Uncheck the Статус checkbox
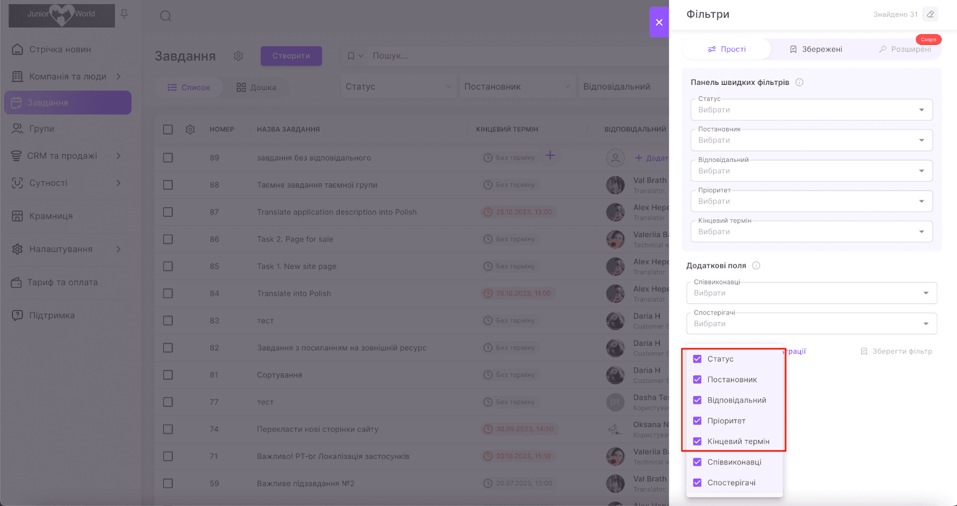This screenshot has height=506, width=957. point(697,359)
